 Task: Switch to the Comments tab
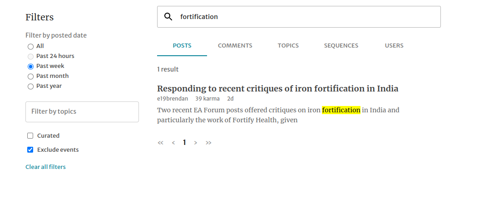(x=235, y=46)
